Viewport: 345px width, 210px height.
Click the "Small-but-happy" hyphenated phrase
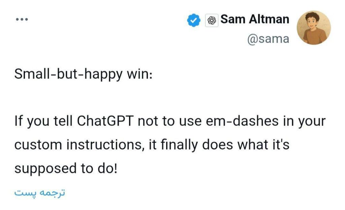pyautogui.click(x=68, y=74)
